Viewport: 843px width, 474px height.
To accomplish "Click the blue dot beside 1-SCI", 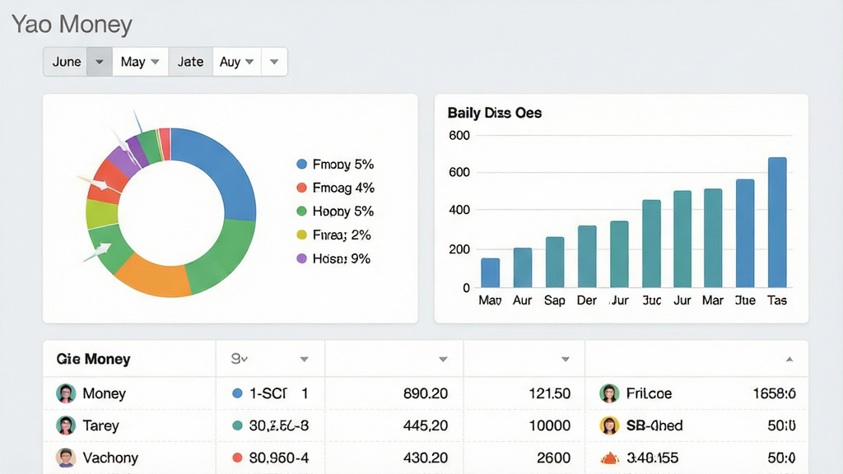I will (x=237, y=393).
